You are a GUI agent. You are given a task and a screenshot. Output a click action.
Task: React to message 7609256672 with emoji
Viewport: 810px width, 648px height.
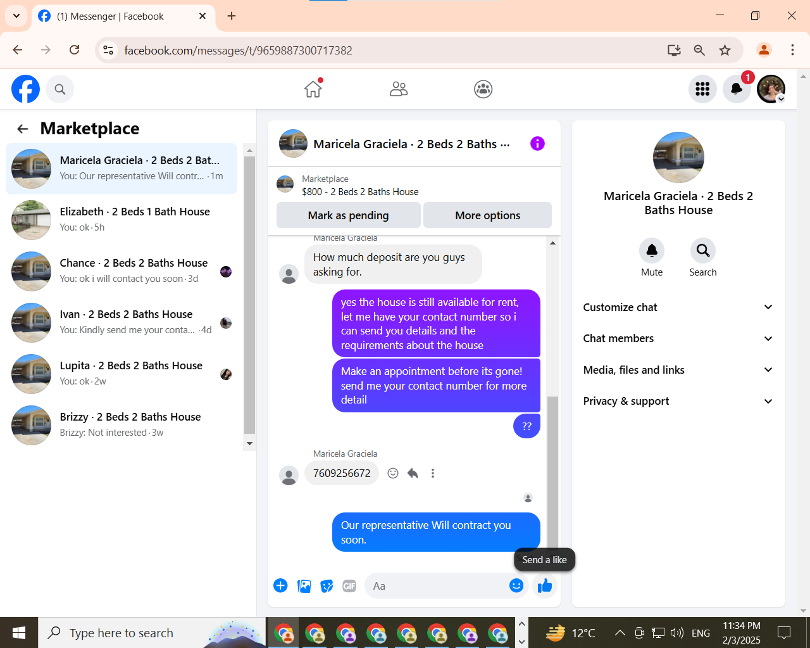[393, 473]
